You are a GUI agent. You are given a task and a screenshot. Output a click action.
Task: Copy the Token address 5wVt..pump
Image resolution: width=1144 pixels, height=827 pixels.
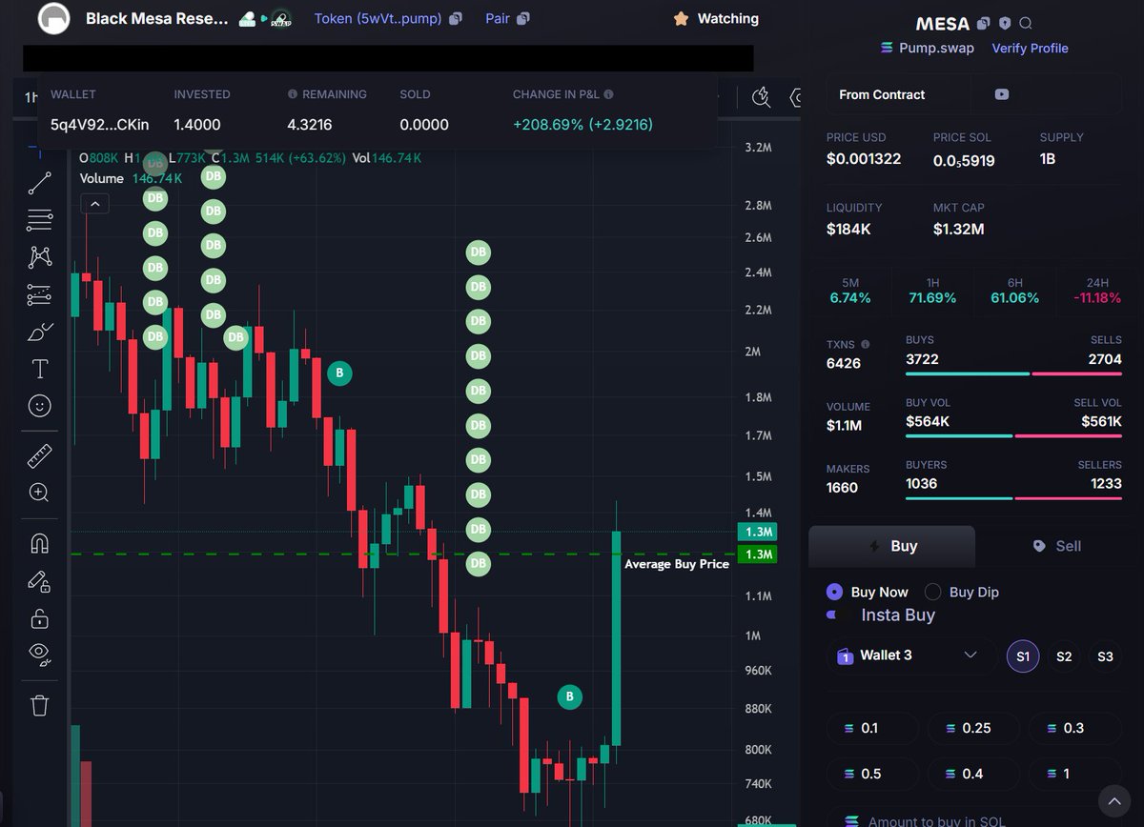tap(456, 19)
